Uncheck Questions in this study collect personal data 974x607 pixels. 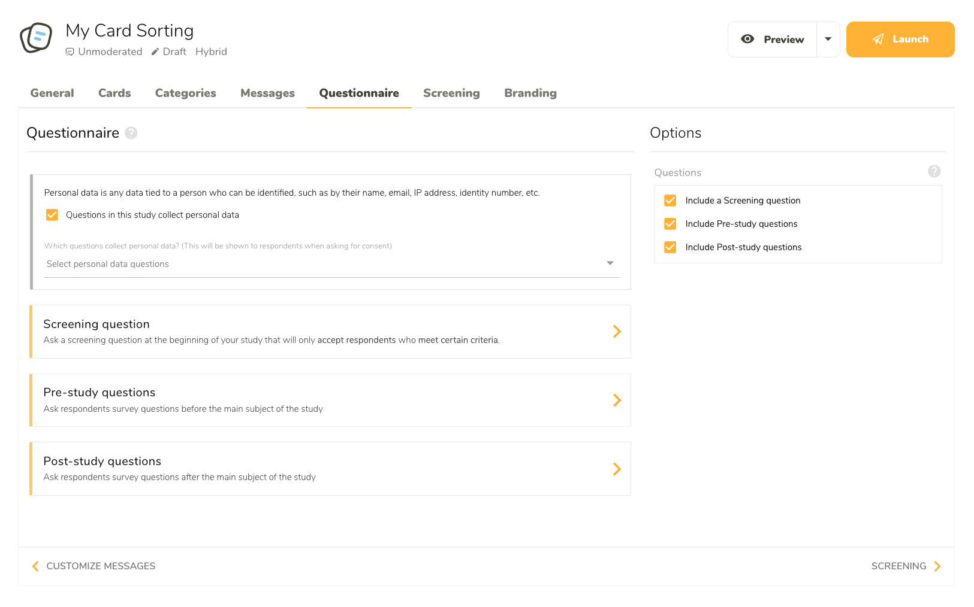point(52,215)
